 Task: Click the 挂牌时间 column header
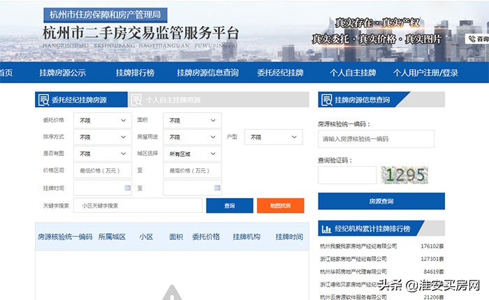pyautogui.click(x=289, y=237)
